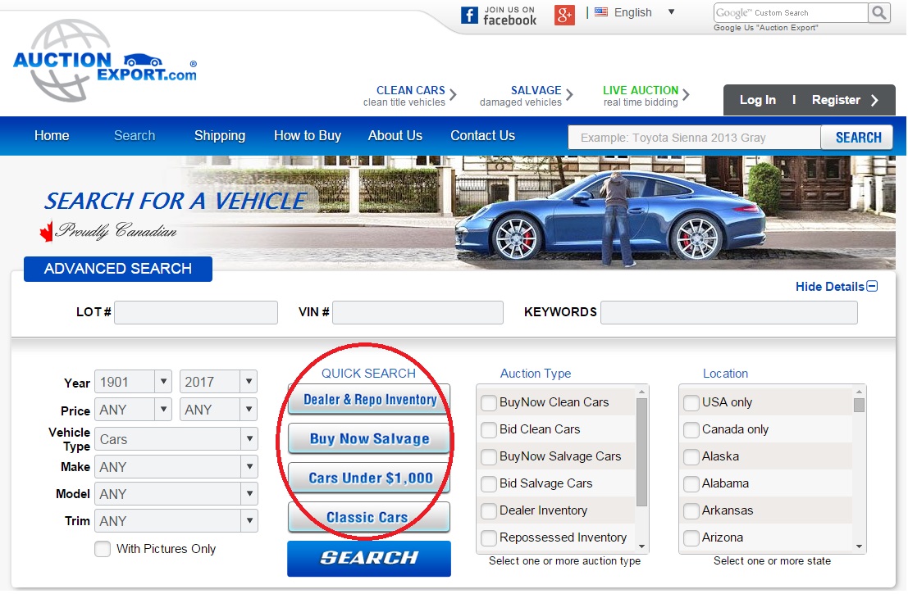Tick the Canada only location checkbox

point(691,429)
